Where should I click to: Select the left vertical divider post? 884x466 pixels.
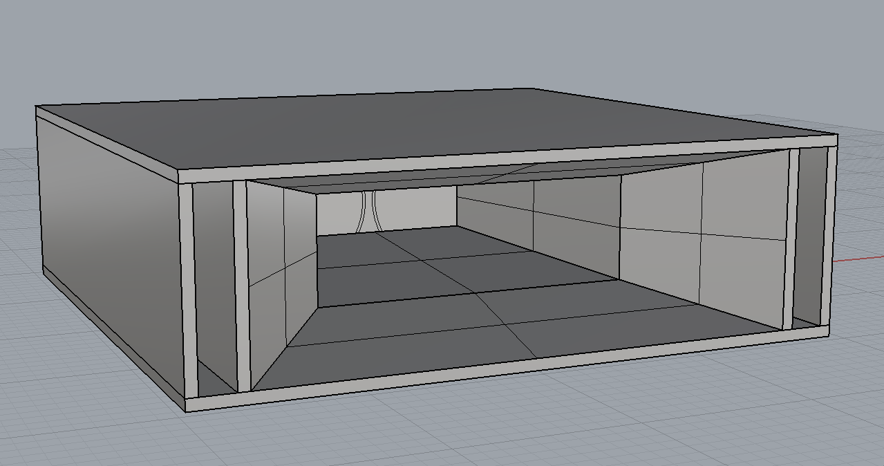tap(241, 286)
